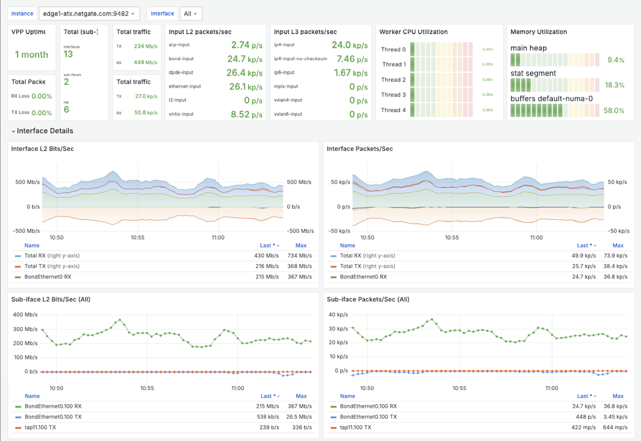This screenshot has height=441, width=641.
Task: Open the Interface 'All' dropdown
Action: tap(190, 14)
